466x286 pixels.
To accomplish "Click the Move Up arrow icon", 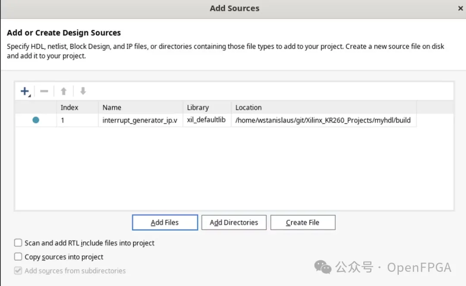I will pos(63,91).
